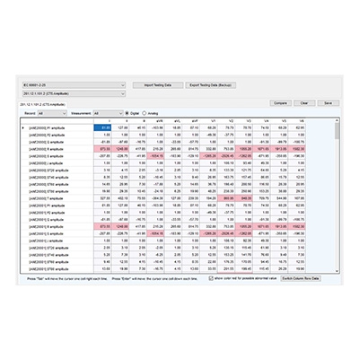The height and width of the screenshot is (359, 359).
Task: Click the V2 column header
Action: pos(226,121)
